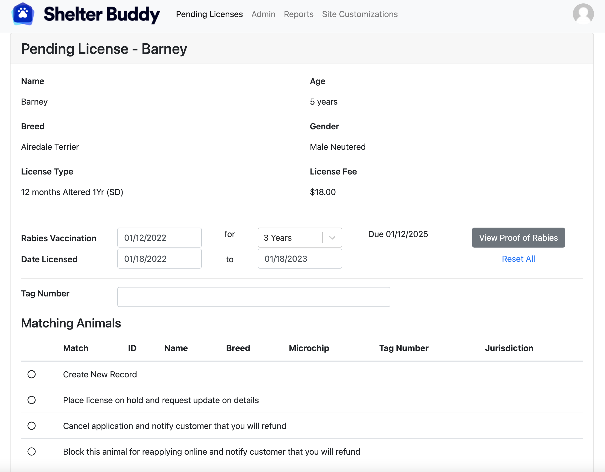Choose the cancel application and refund radio button
The width and height of the screenshot is (605, 472).
pos(32,426)
